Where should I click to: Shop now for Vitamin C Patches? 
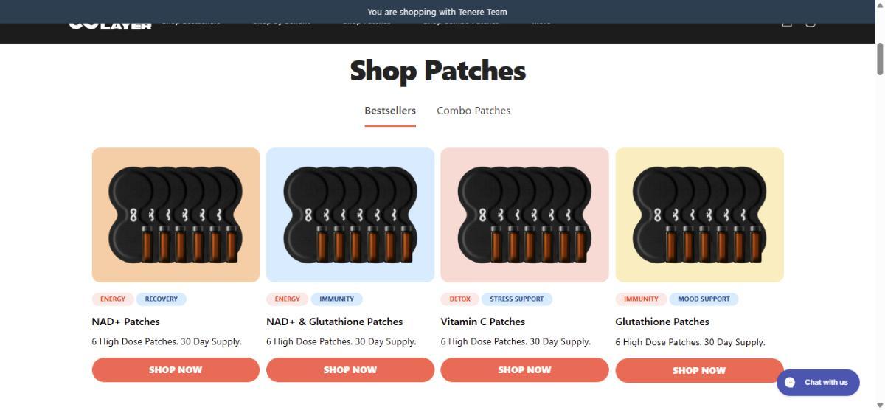[524, 370]
